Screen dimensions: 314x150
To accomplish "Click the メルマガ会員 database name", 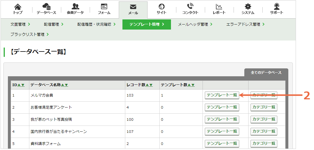I will coord(42,95).
